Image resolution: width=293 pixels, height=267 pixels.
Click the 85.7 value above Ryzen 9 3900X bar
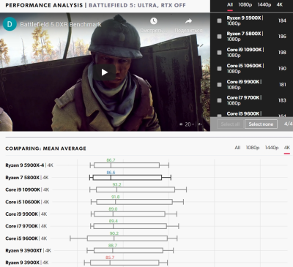tap(110, 257)
